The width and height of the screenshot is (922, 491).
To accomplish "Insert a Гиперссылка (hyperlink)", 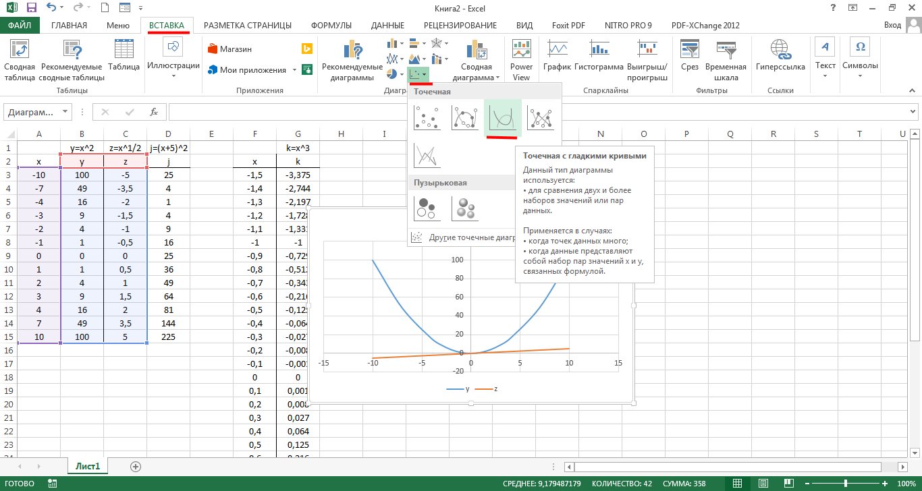I will pyautogui.click(x=780, y=59).
